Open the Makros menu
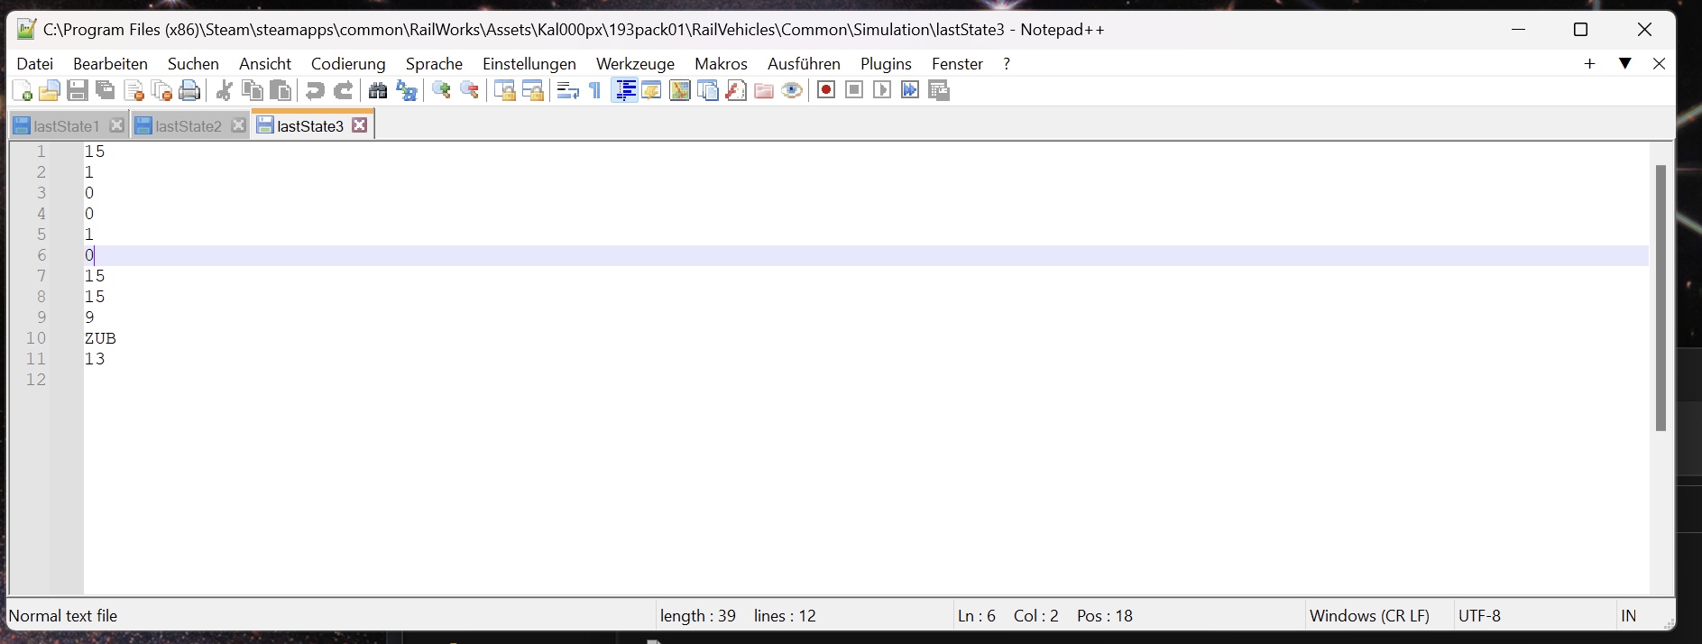This screenshot has height=644, width=1702. pos(721,64)
